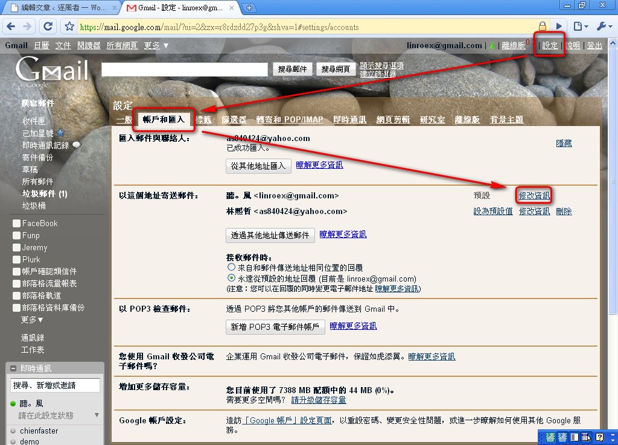Click the help icon in the IME bar
The height and width of the screenshot is (445, 618).
click(599, 437)
